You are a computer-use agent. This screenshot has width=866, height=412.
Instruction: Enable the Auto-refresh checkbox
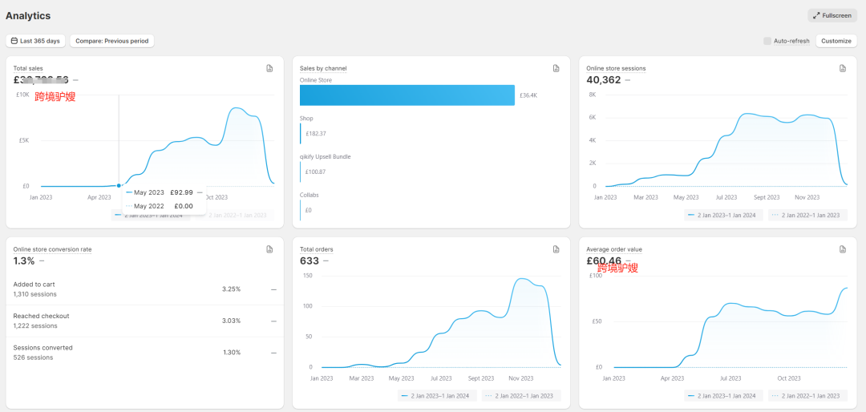click(x=767, y=41)
